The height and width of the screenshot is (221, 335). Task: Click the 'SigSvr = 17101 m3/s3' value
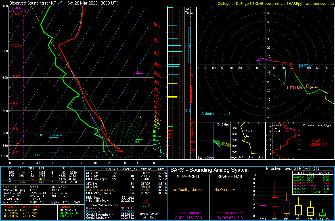[65, 202]
